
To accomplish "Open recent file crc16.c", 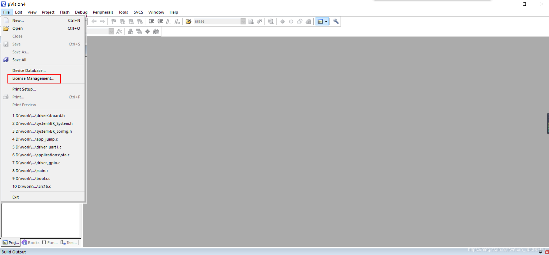I will (x=43, y=186).
